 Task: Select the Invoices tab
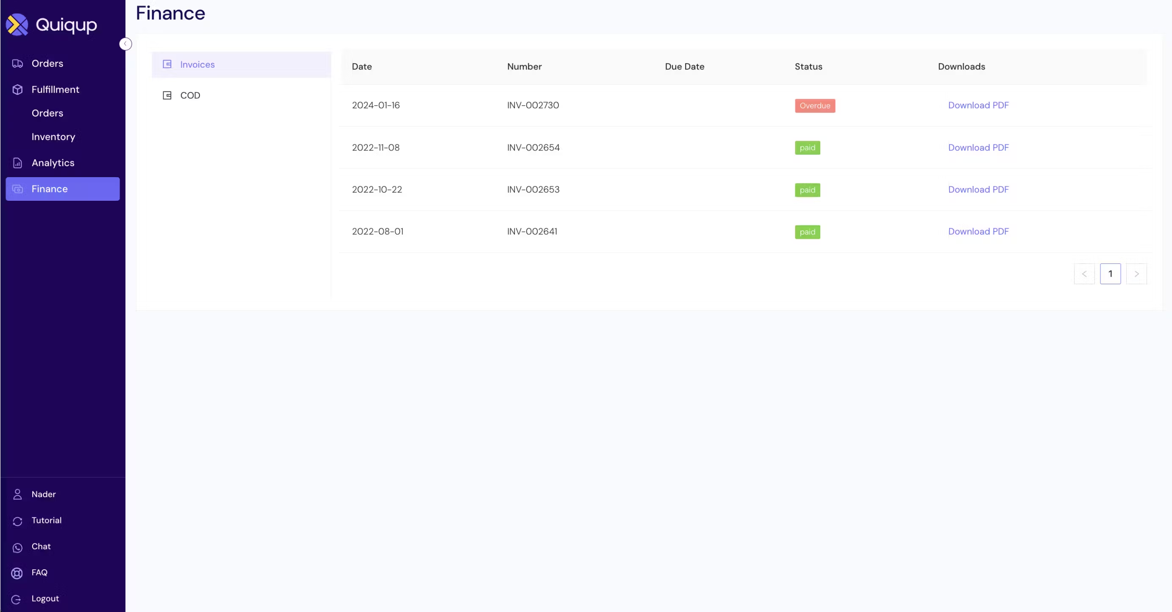[x=197, y=64]
